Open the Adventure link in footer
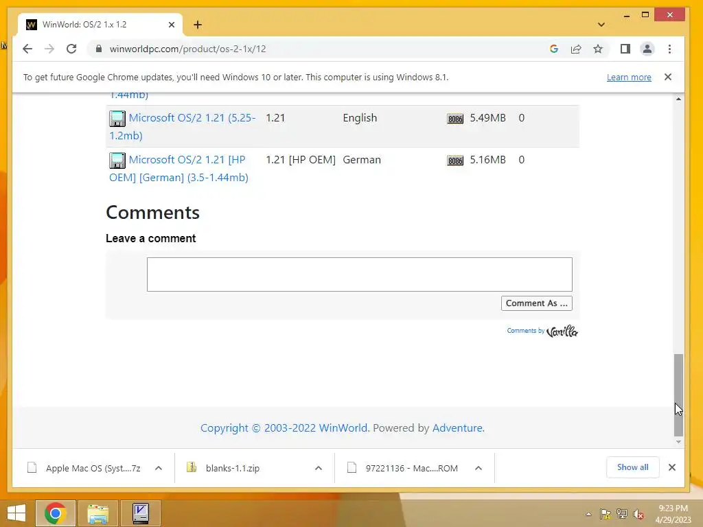 point(457,428)
